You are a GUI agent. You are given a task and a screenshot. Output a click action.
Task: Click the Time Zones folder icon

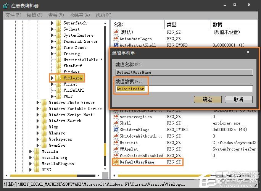58,47
